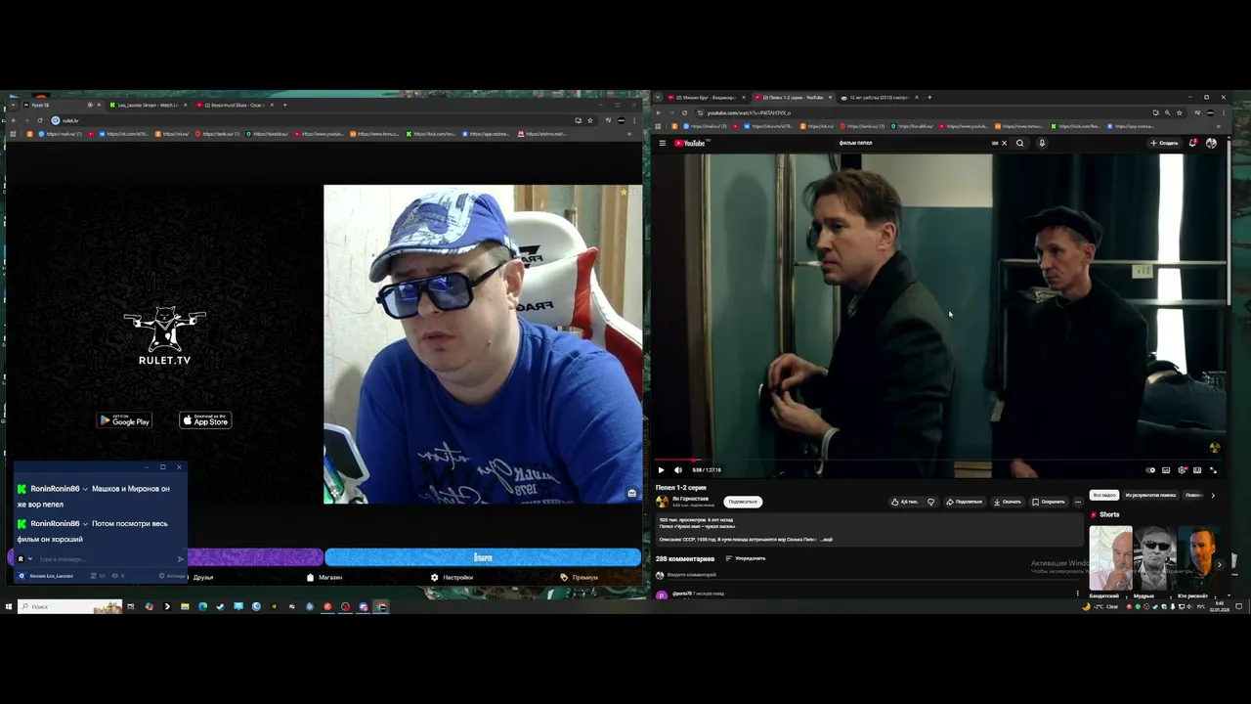Open YouTube account avatar menu
The height and width of the screenshot is (704, 1251).
[1211, 143]
